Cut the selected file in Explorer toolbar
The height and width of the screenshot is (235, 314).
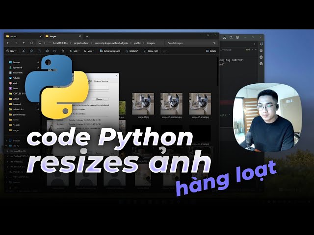tap(24, 51)
